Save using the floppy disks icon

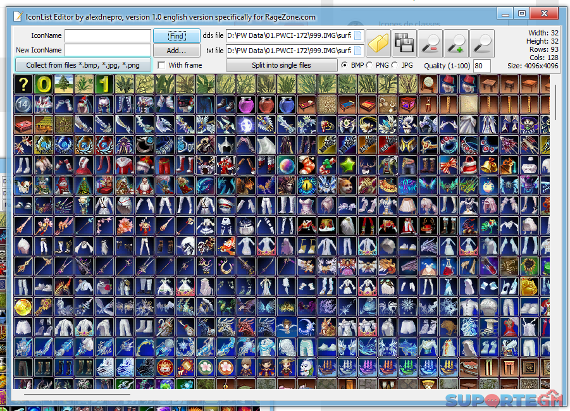404,44
